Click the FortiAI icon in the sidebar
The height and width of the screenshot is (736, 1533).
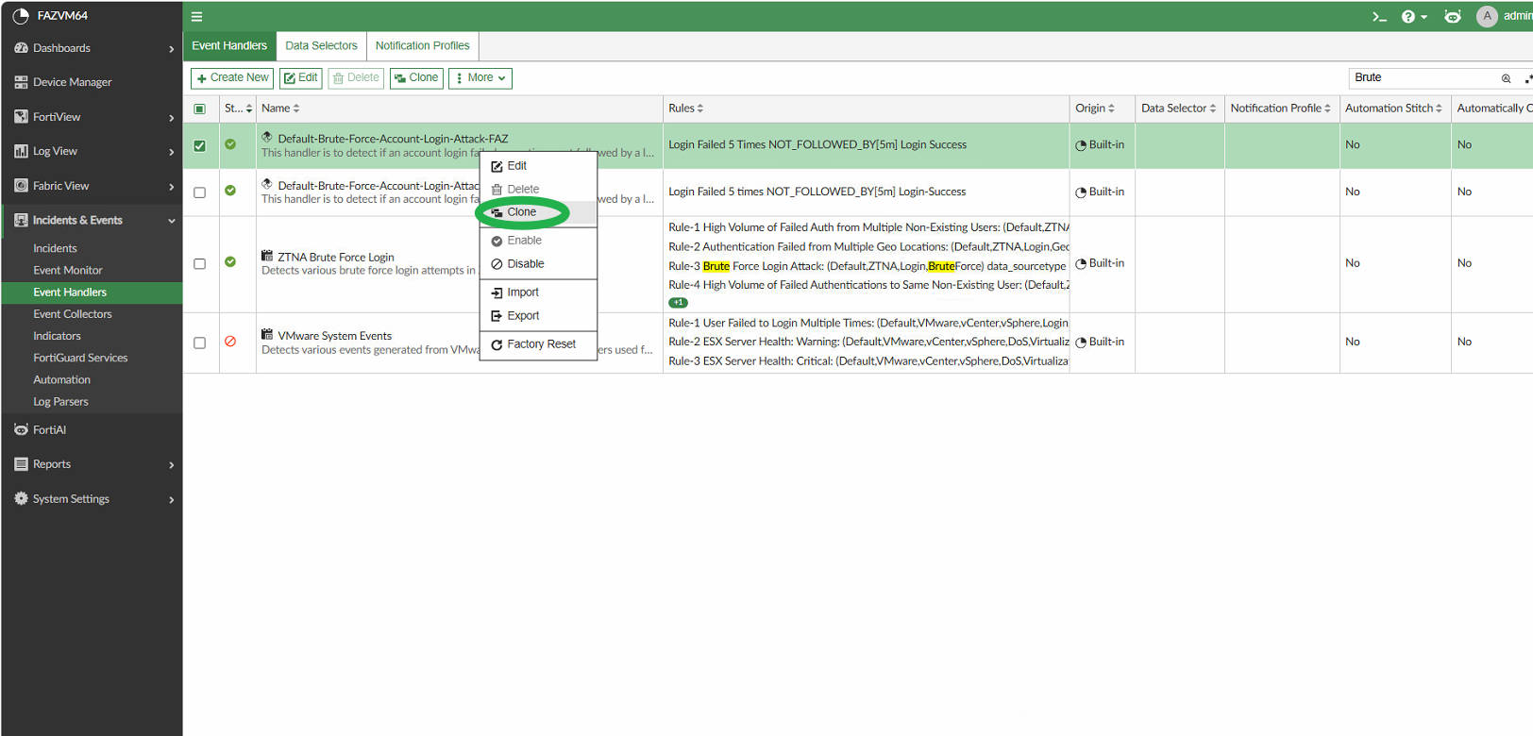(21, 429)
